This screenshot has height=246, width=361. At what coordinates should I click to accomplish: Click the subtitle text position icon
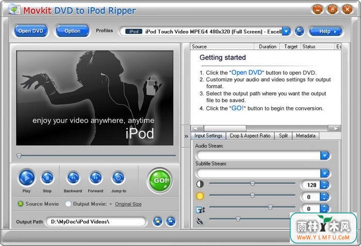[200, 210]
